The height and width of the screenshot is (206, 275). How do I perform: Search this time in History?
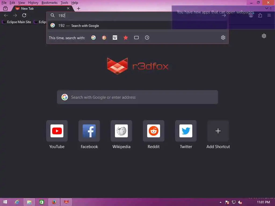[147, 38]
